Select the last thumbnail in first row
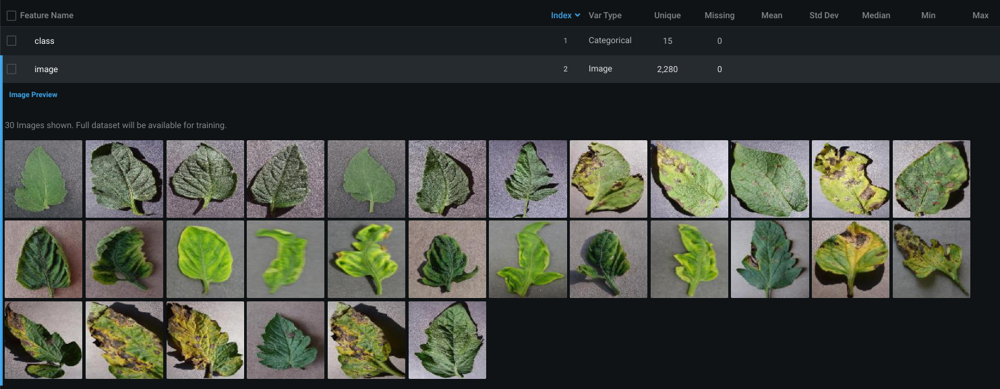Image resolution: width=1000 pixels, height=389 pixels. tap(931, 179)
